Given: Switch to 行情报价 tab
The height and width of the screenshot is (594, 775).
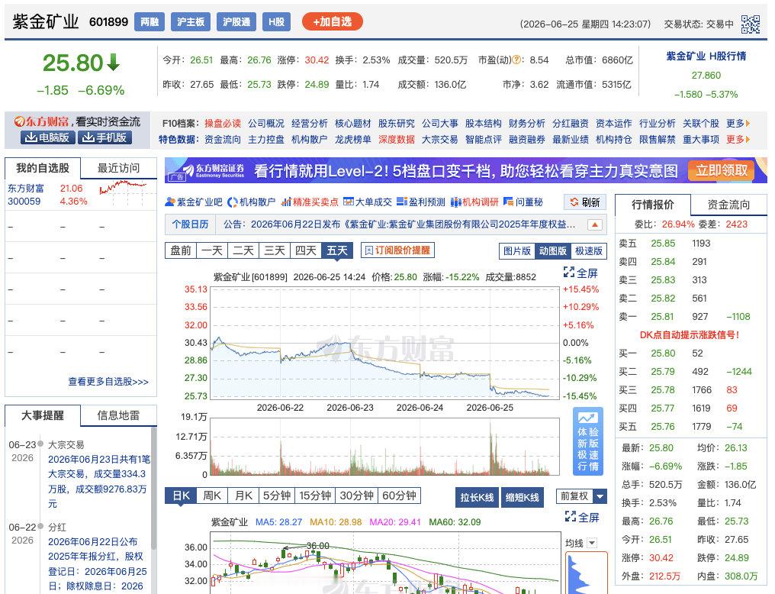Looking at the screenshot, I should pos(652,205).
